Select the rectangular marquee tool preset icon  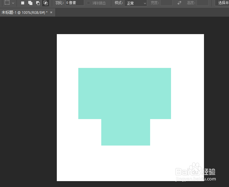[7, 3]
